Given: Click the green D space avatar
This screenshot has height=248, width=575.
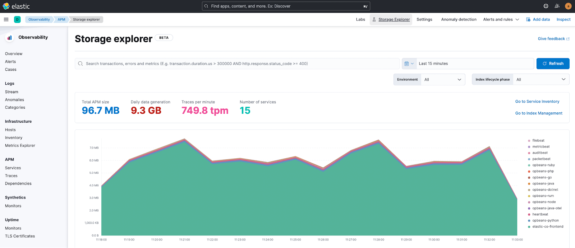Looking at the screenshot, I should 17,19.
